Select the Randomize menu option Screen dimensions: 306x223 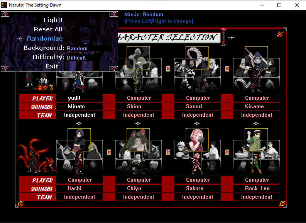click(x=45, y=39)
